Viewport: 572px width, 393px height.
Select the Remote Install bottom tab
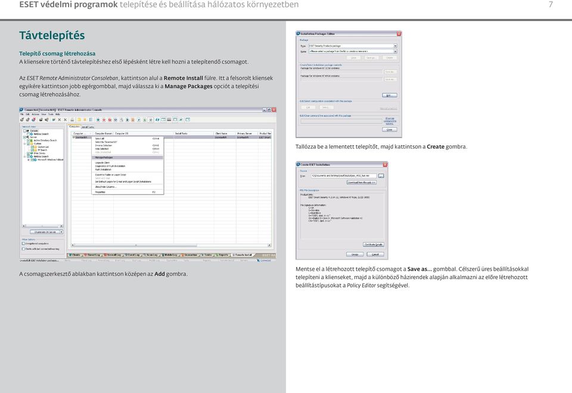click(243, 255)
